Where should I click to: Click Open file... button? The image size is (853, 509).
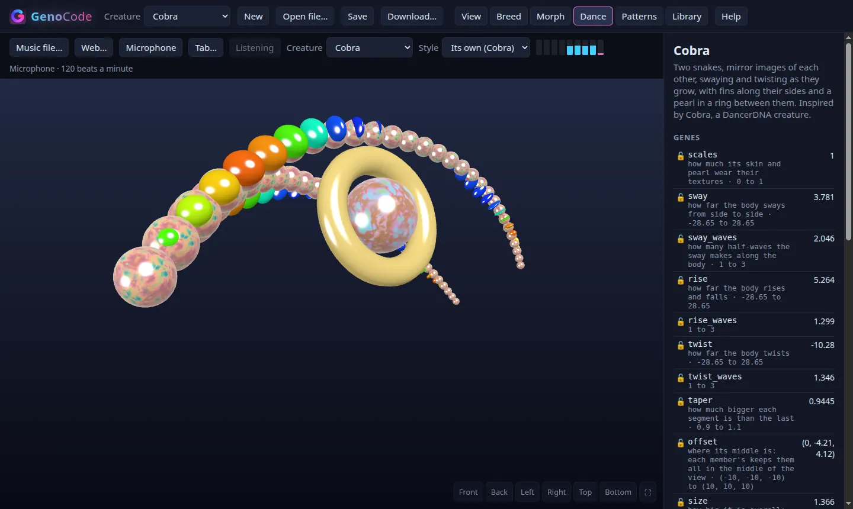tap(305, 17)
